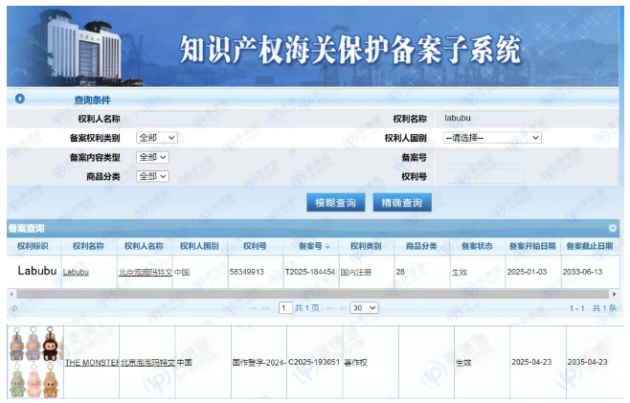
Task: Click the Labubu trademark logo image
Action: point(37,271)
